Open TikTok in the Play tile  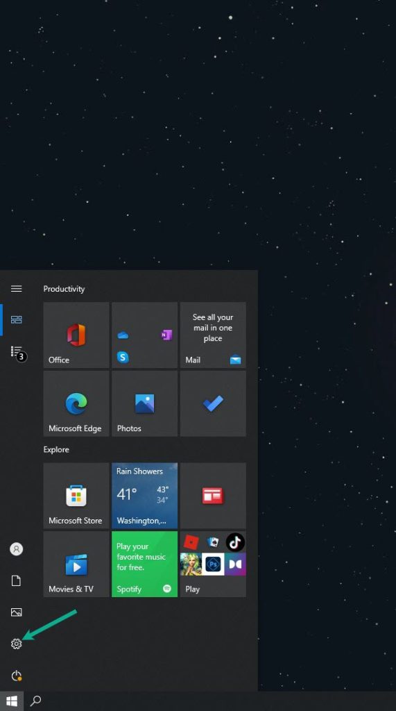click(x=235, y=542)
